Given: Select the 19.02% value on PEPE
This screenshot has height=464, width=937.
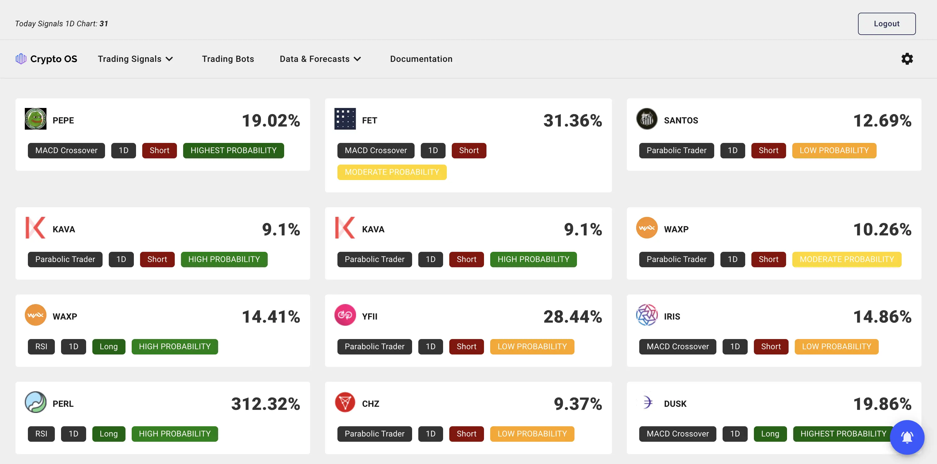Looking at the screenshot, I should click(x=271, y=121).
